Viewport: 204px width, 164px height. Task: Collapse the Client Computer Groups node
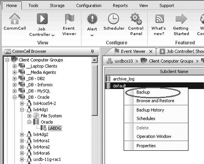click(7, 60)
